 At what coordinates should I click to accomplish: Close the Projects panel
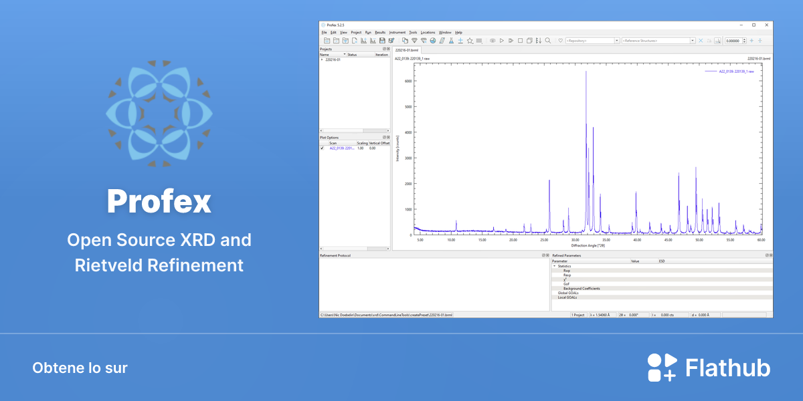pyautogui.click(x=388, y=49)
